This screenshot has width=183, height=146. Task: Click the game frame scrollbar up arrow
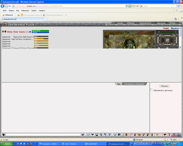tap(180, 28)
